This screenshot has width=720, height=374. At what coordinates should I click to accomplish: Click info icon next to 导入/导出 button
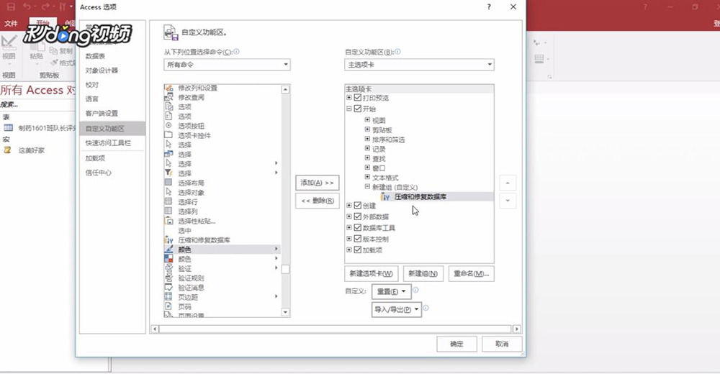(426, 308)
